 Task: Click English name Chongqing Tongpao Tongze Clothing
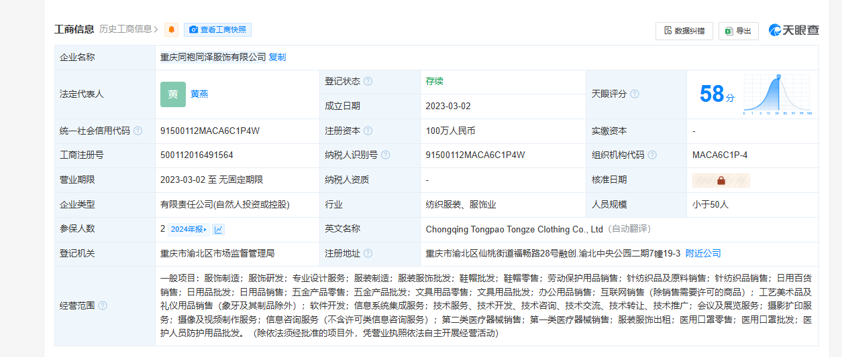coord(514,229)
